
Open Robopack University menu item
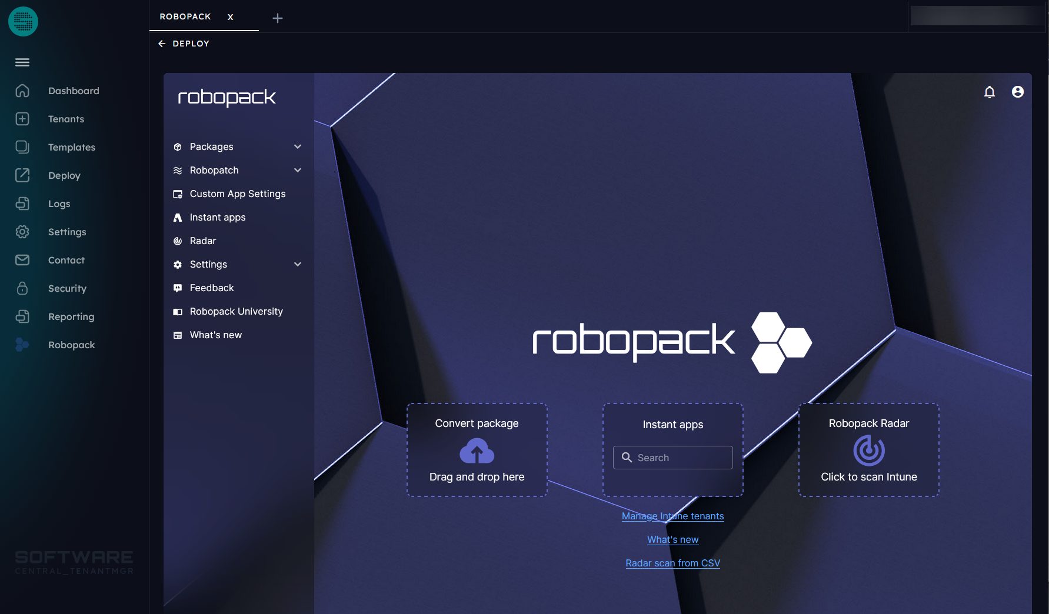(x=236, y=311)
